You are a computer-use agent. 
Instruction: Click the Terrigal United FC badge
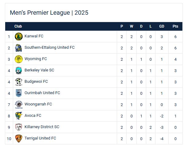(x=19, y=139)
